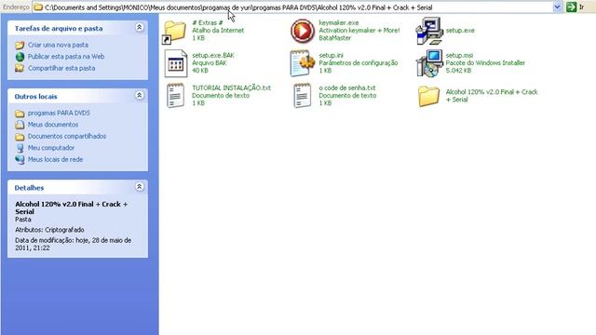Select the file name text setup.msi

459,56
